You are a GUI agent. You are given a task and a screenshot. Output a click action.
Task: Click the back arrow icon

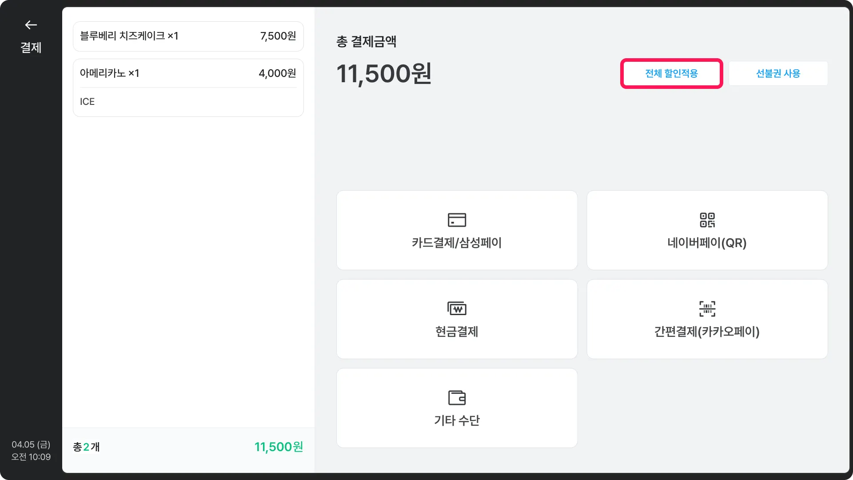31,25
